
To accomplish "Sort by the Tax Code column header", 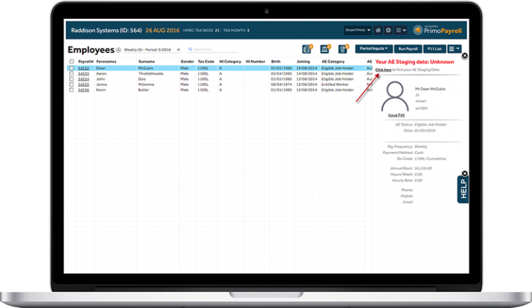I will (x=206, y=62).
